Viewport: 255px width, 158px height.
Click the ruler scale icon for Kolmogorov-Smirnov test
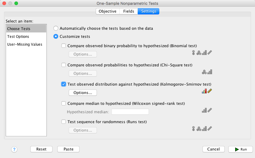click(x=210, y=91)
